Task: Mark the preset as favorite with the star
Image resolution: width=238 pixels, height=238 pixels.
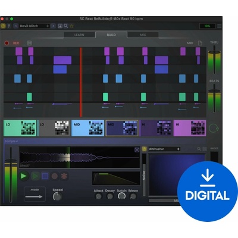Action: click(72, 26)
